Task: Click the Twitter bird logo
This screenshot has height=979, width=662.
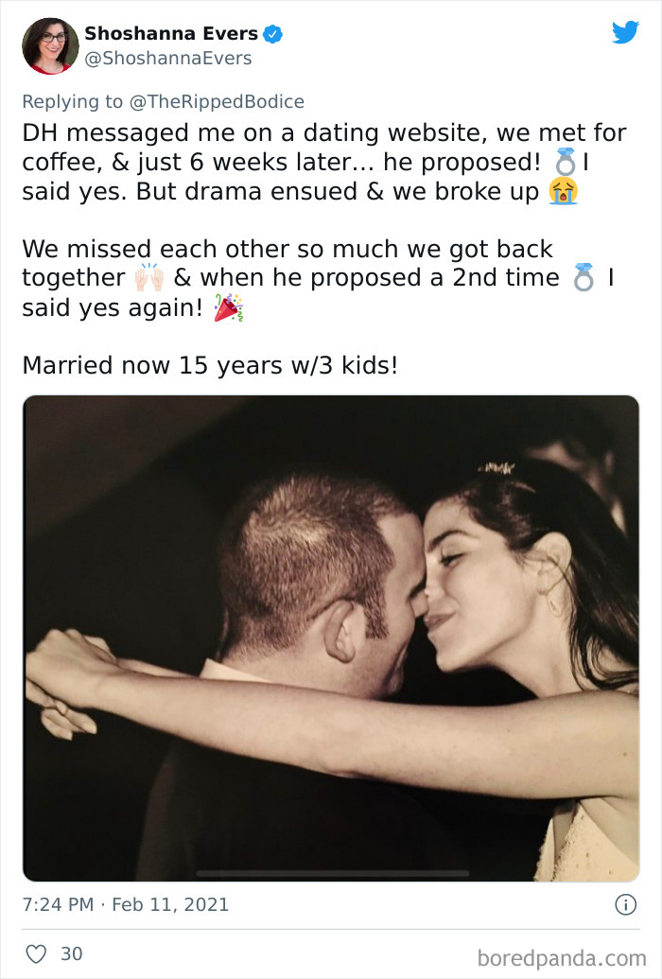Action: (x=626, y=32)
